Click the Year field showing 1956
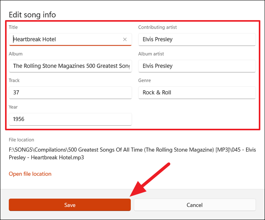Image resolution: width=265 pixels, height=220 pixels. point(70,119)
